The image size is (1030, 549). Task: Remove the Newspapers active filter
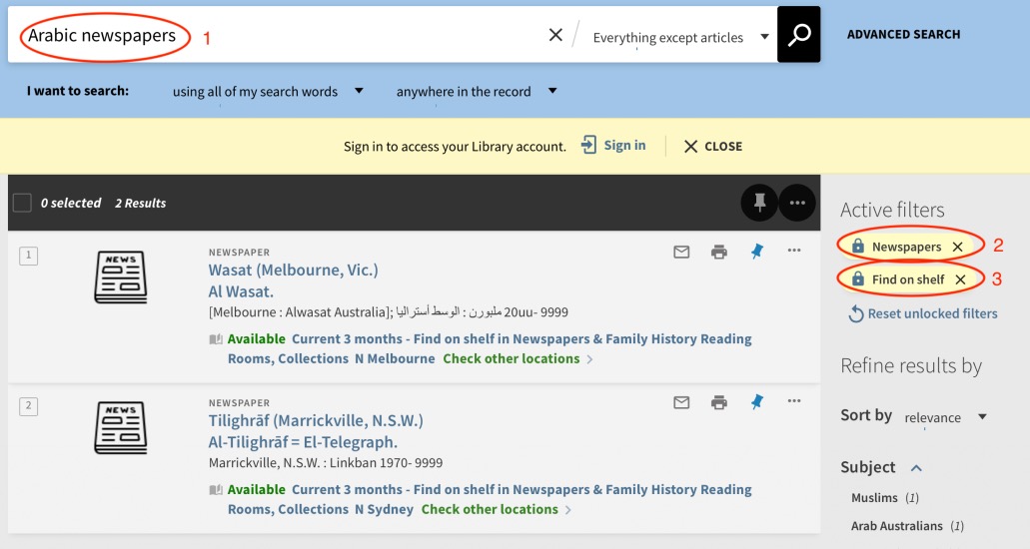pyautogui.click(x=958, y=247)
